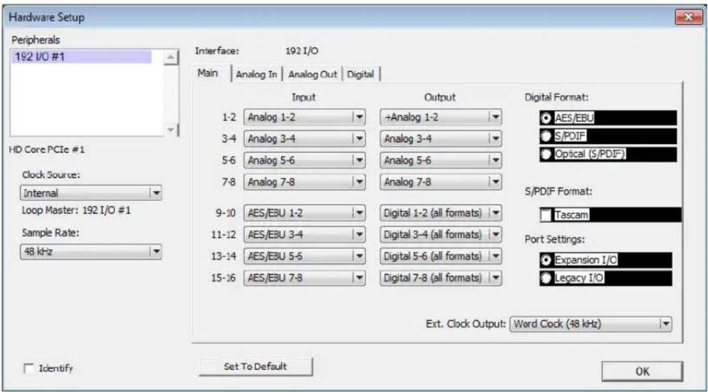This screenshot has height=392, width=708.
Task: Select the Legacy I/O port setting
Action: [x=546, y=278]
